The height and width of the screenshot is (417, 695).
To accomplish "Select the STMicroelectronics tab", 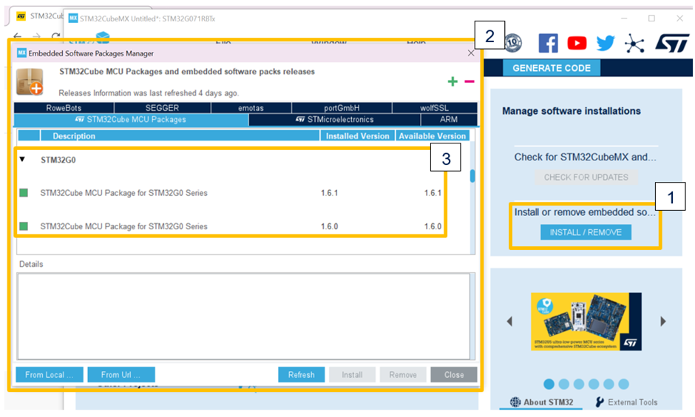I will (335, 120).
